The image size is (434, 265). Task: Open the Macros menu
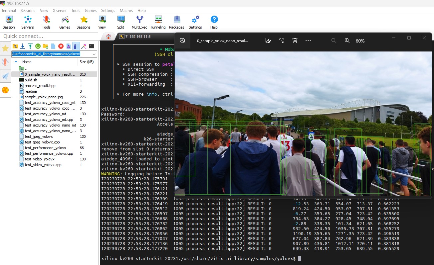(x=126, y=10)
